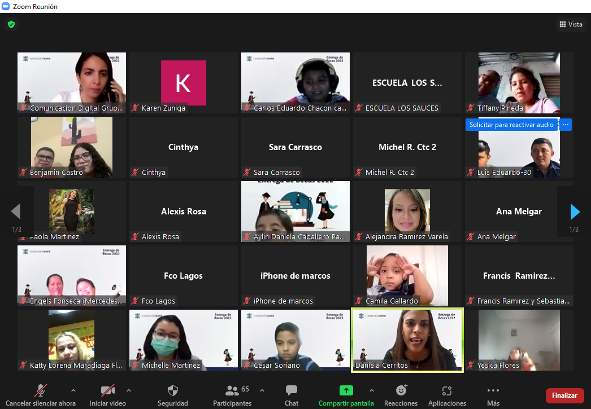Viewport: 591px width, 409px height.
Task: Expand the arrow next to Participantes
Action: [x=262, y=390]
